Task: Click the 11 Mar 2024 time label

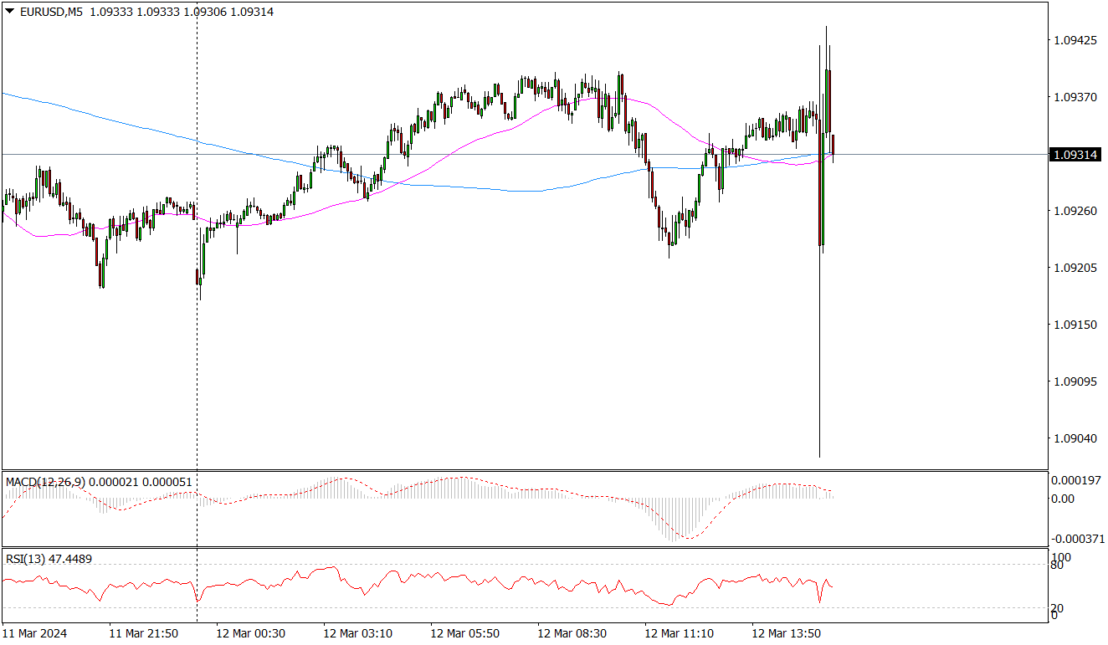Action: pyautogui.click(x=34, y=633)
